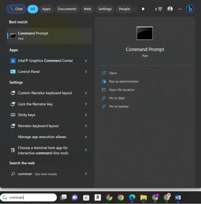
Task: Click the Run as administrator shield icon
Action: click(x=104, y=82)
